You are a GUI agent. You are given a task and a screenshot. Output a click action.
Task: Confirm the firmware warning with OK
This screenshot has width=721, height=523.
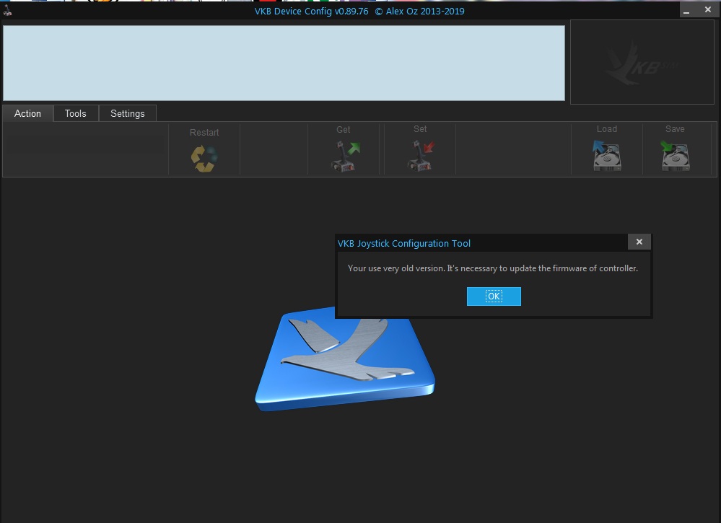coord(494,296)
